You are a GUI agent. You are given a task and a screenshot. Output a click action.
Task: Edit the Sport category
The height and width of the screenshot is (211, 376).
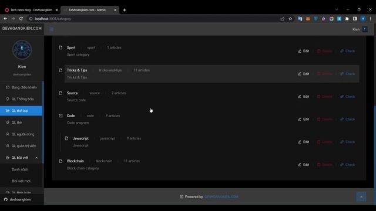304,51
